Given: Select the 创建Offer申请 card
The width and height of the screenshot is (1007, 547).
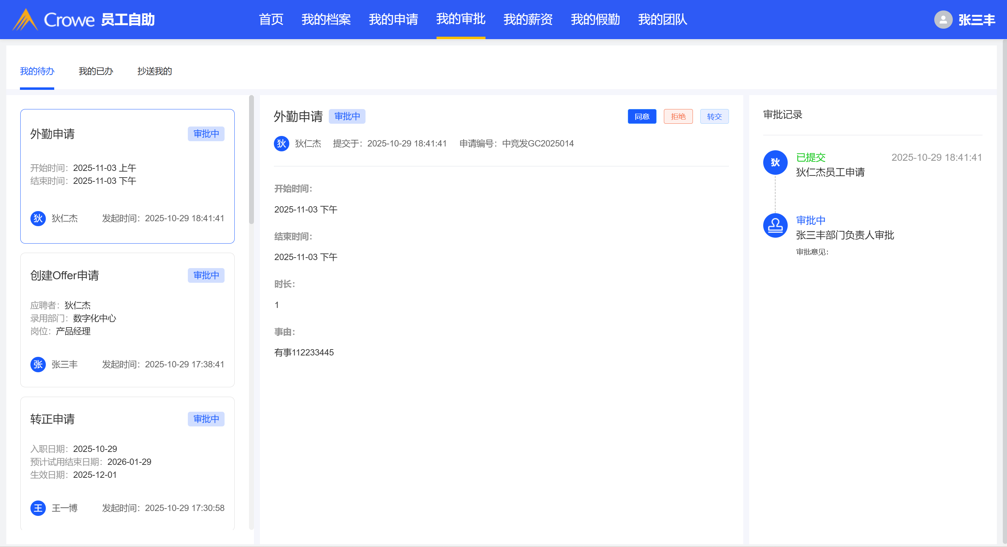Looking at the screenshot, I should click(127, 319).
